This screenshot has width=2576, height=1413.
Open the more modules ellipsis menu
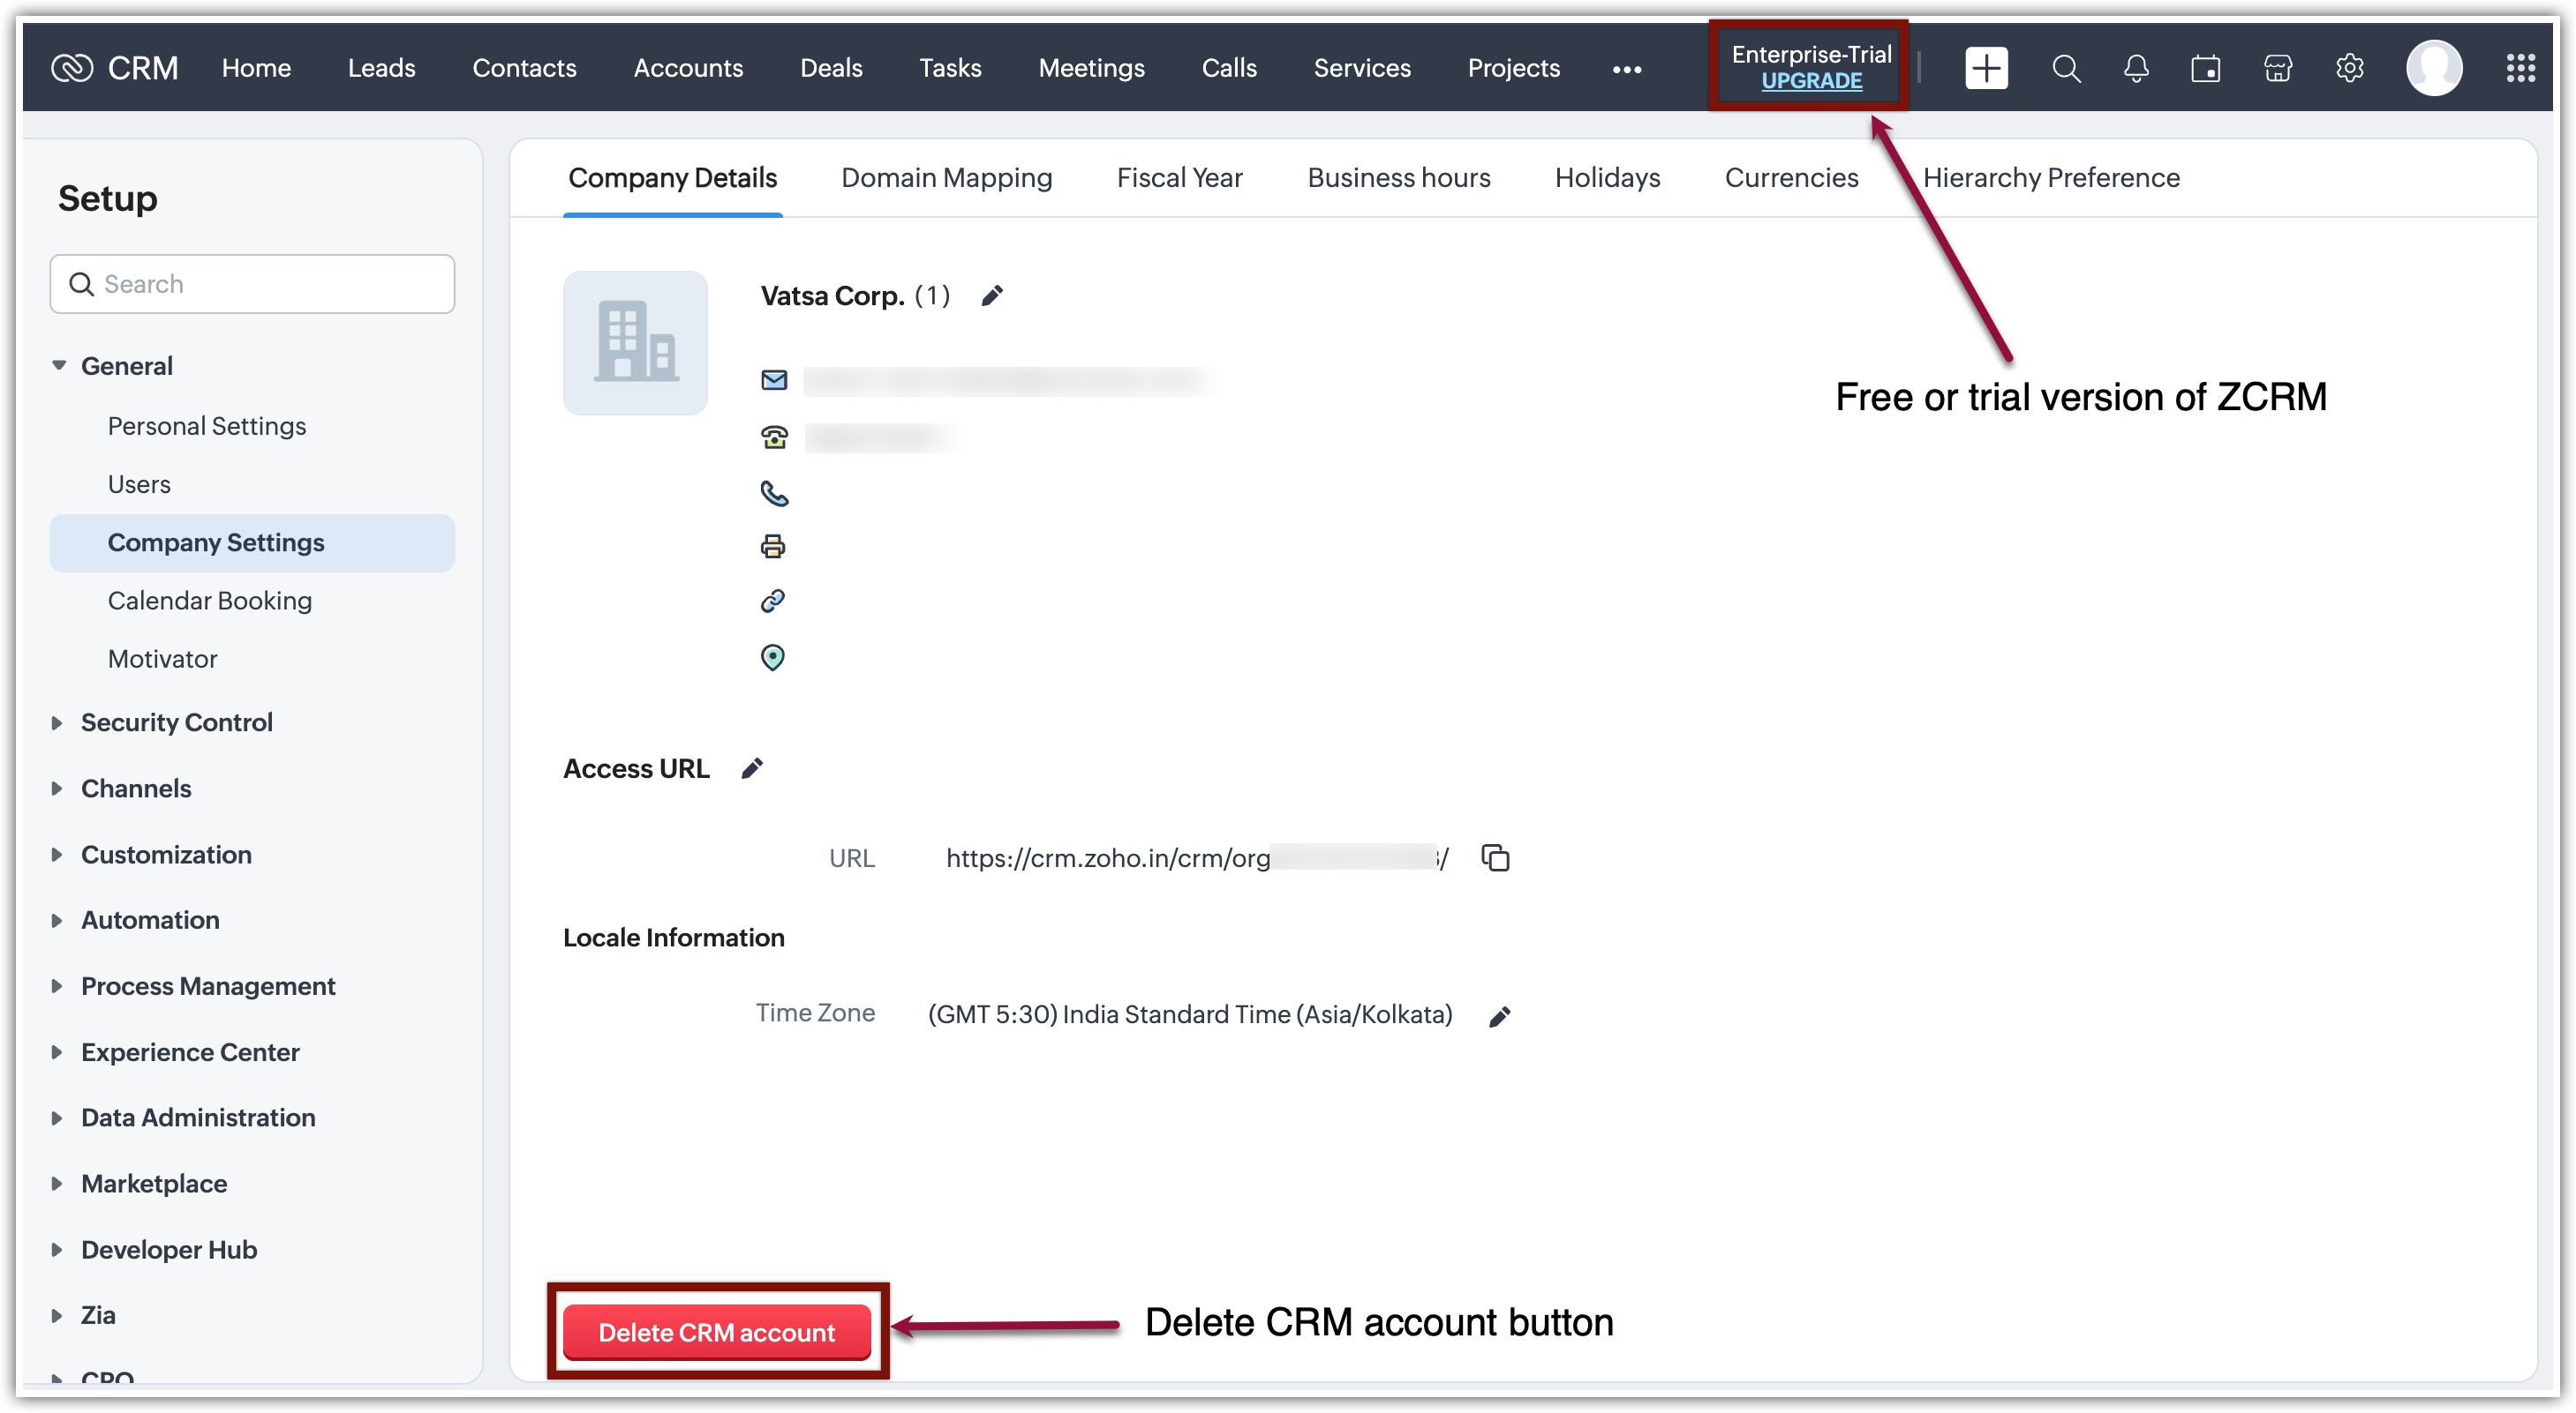(x=1626, y=69)
